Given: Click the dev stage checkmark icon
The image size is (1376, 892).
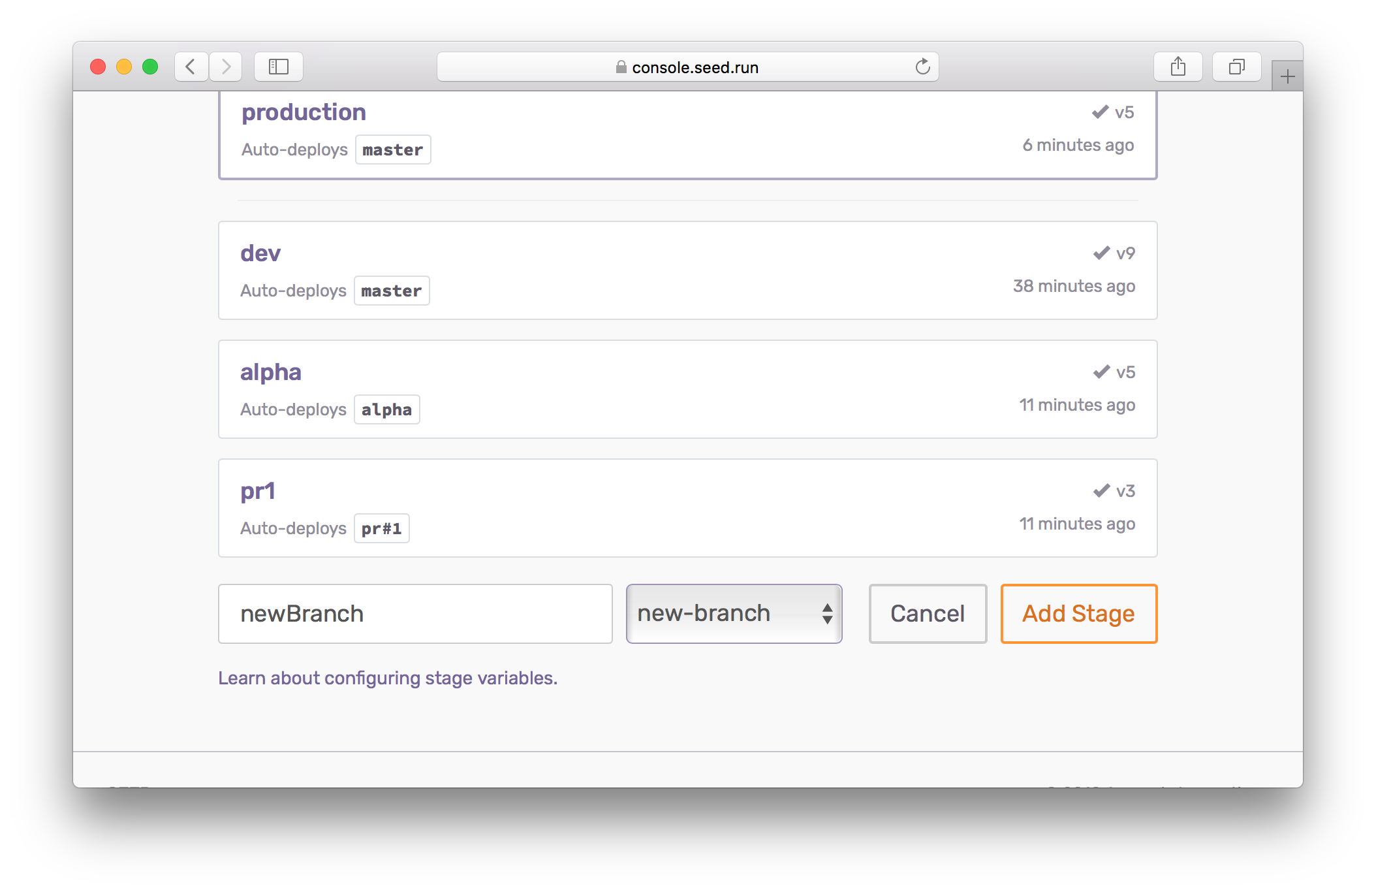Looking at the screenshot, I should pyautogui.click(x=1101, y=253).
